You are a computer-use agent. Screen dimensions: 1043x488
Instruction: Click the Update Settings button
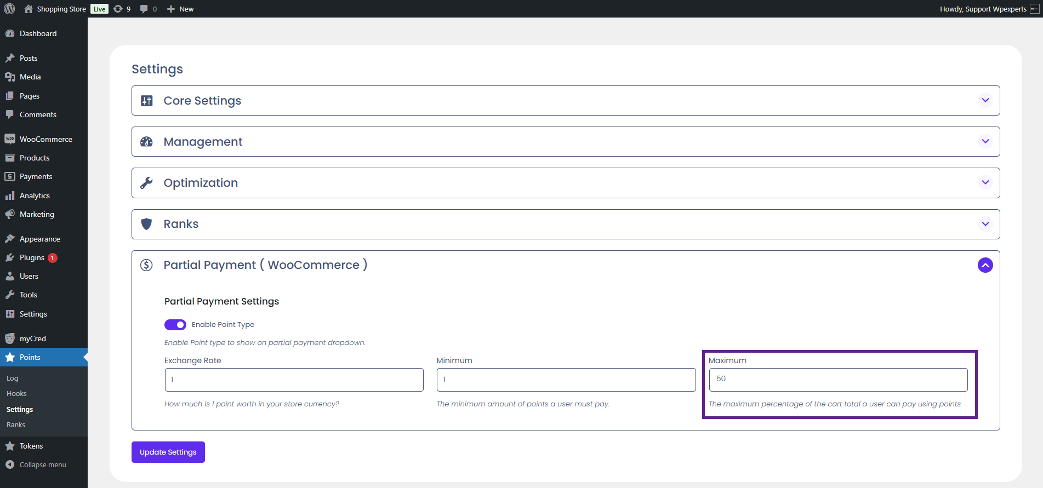168,452
